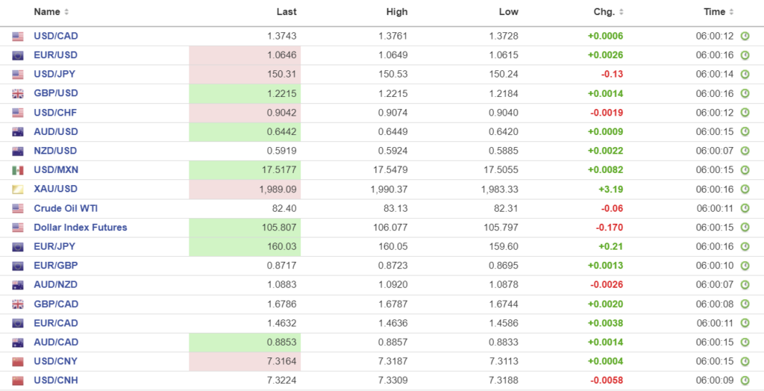Click the clock icon in the USD/CAD row
This screenshot has width=764, height=391.
[x=745, y=36]
